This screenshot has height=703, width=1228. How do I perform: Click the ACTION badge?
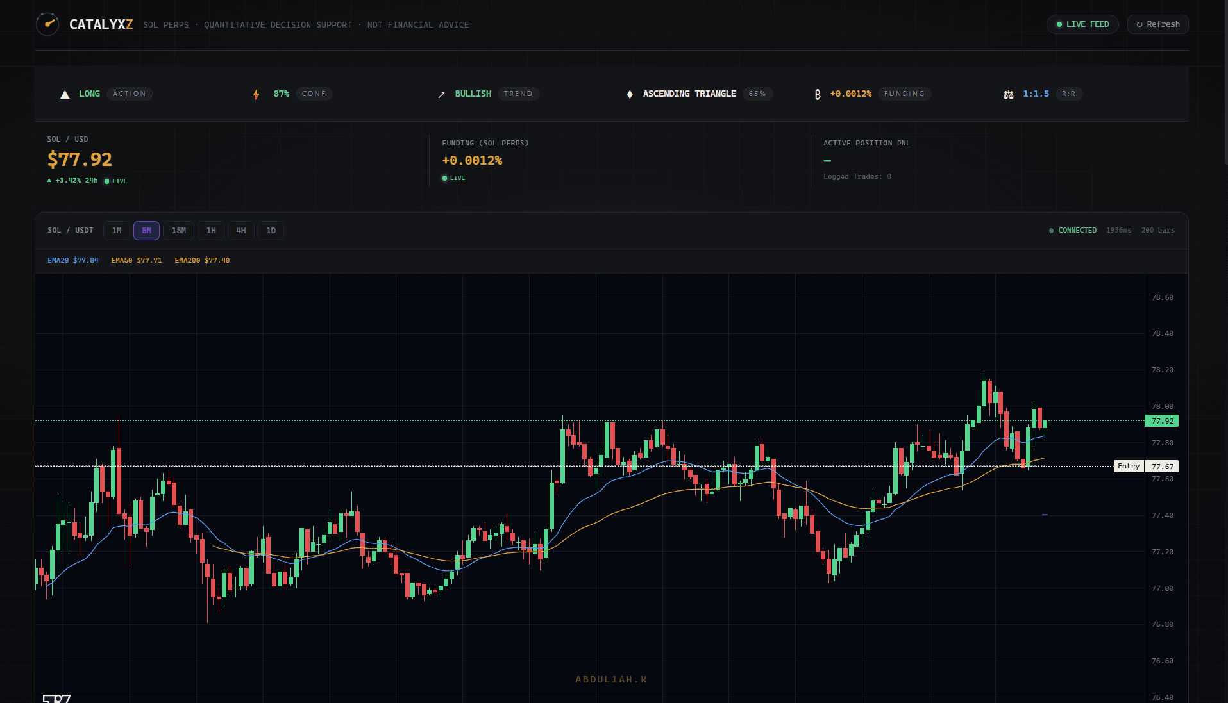point(130,94)
